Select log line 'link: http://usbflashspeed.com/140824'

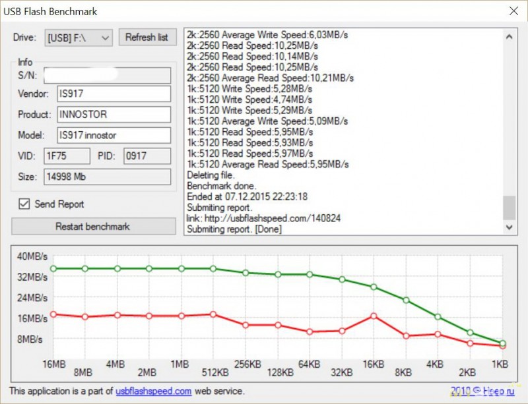point(263,218)
